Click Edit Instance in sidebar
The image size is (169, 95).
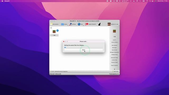(x=114, y=45)
